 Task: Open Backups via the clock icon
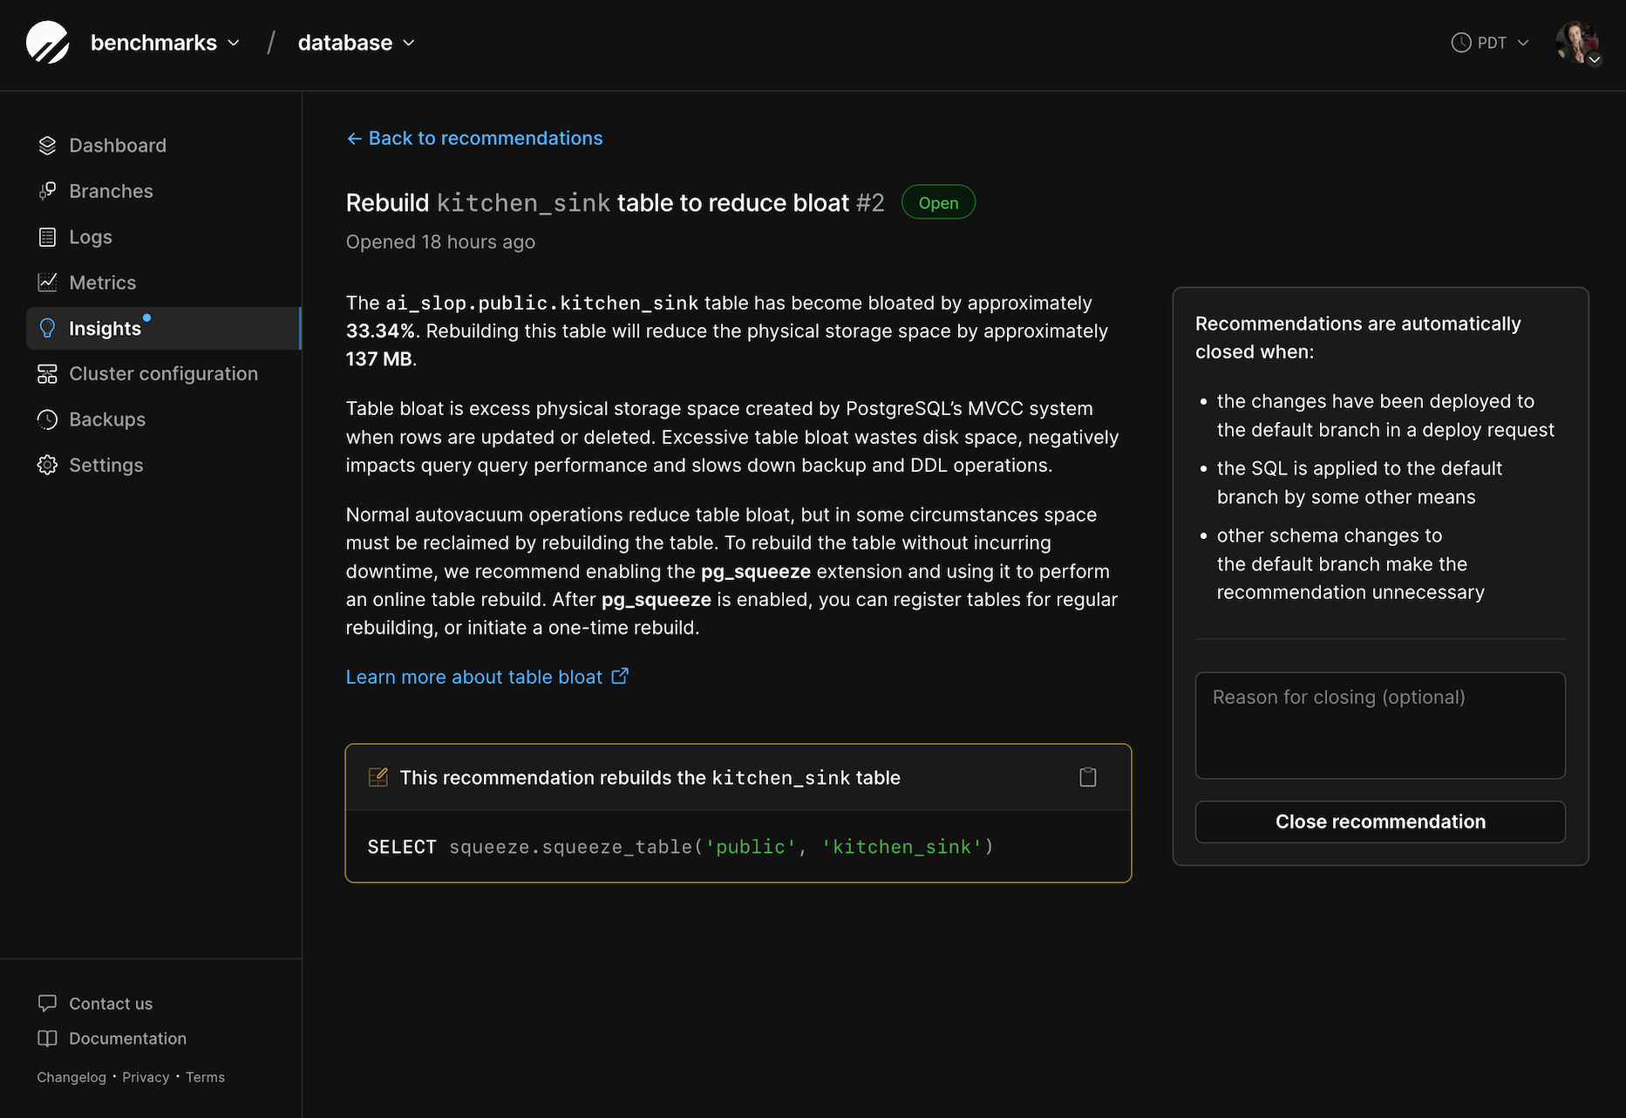[47, 419]
